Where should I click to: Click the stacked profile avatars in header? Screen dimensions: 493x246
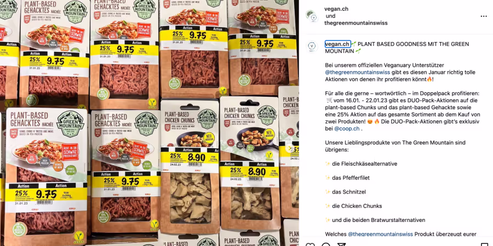(311, 16)
